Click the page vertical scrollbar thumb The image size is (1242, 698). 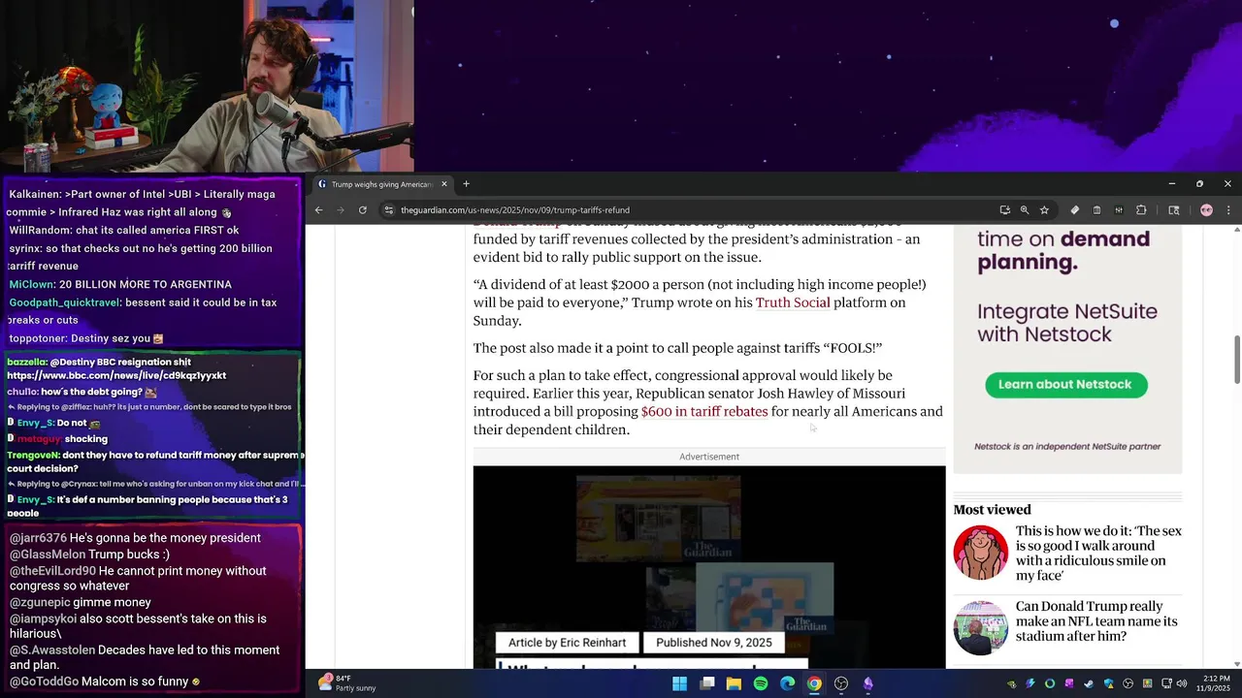point(1237,360)
